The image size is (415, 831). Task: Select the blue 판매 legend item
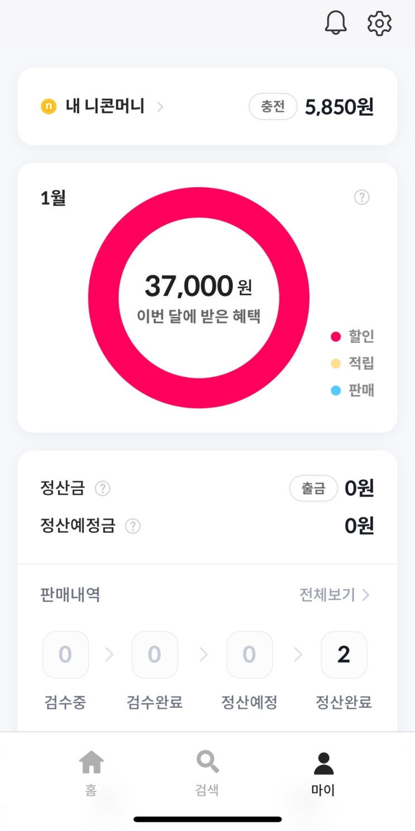click(x=352, y=390)
